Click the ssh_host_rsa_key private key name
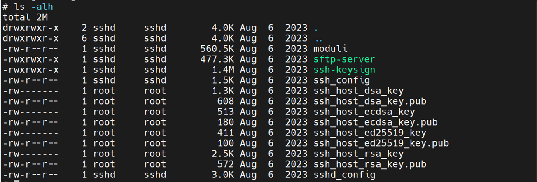Image resolution: width=537 pixels, height=182 pixels. pyautogui.click(x=358, y=154)
